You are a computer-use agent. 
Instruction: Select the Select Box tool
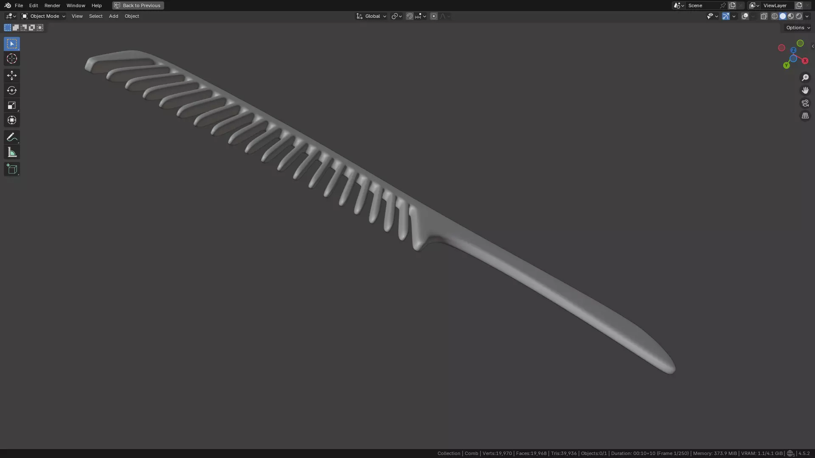coord(12,44)
